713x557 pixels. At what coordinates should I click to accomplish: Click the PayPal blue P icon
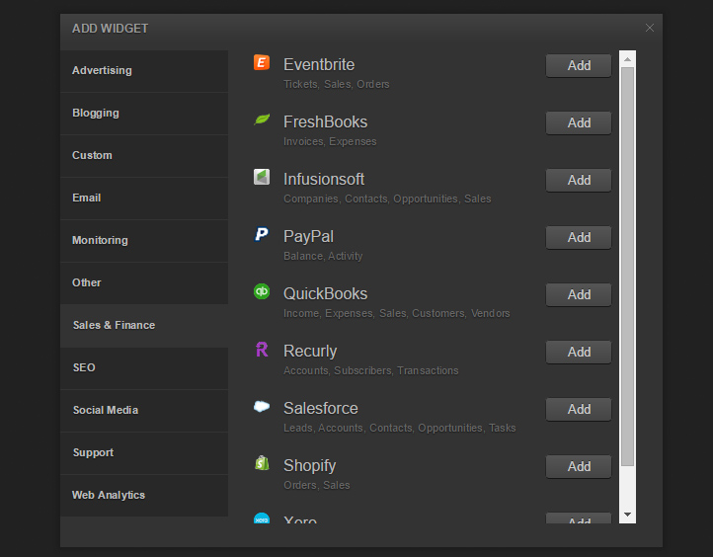tap(262, 234)
